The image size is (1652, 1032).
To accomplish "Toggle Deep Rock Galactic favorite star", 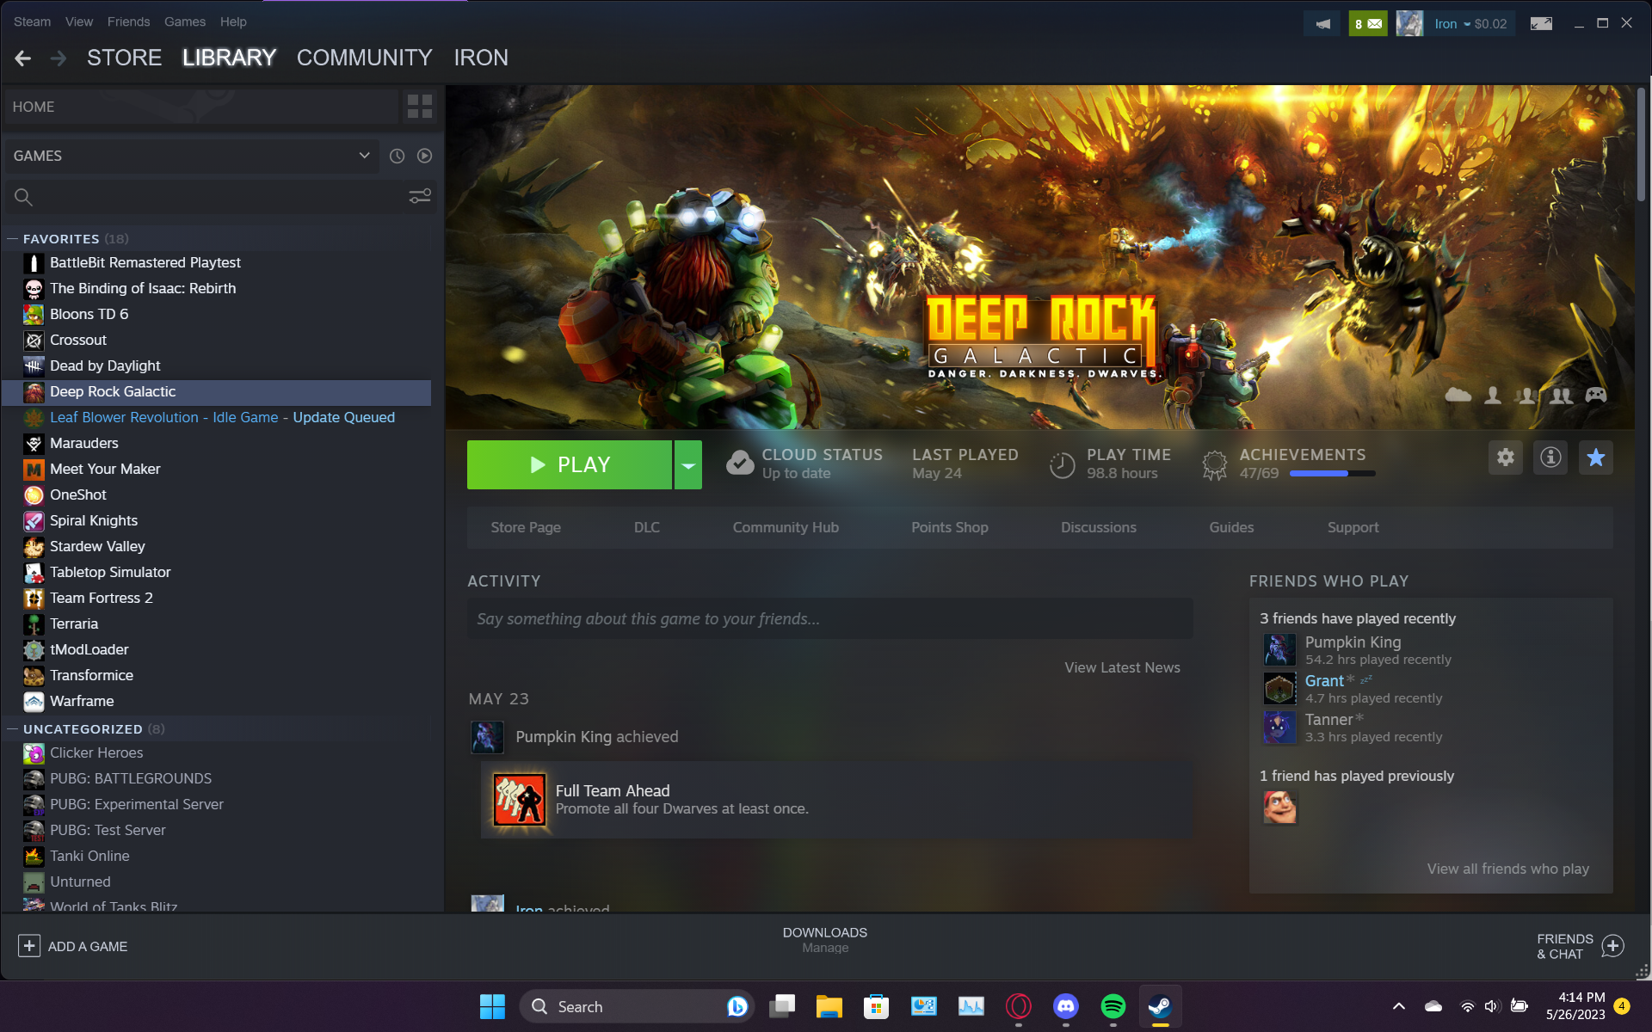I will (x=1596, y=458).
